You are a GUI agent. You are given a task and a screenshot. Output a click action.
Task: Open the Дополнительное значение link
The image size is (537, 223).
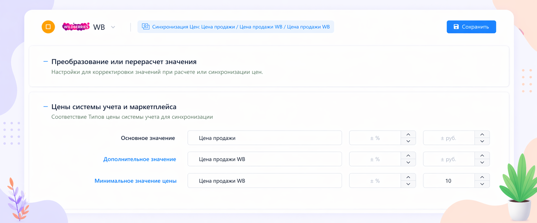140,159
